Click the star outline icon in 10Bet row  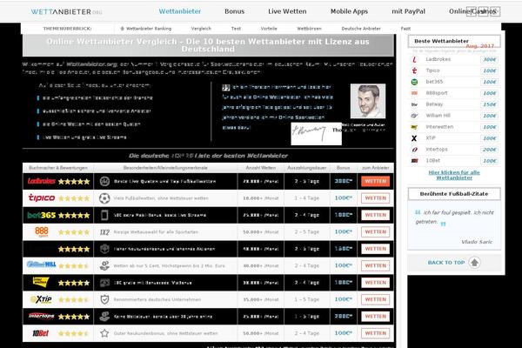[104, 333]
